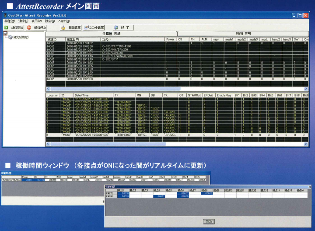Click the ALM column header in upper table
This screenshot has width=315, height=231.
[206, 39]
